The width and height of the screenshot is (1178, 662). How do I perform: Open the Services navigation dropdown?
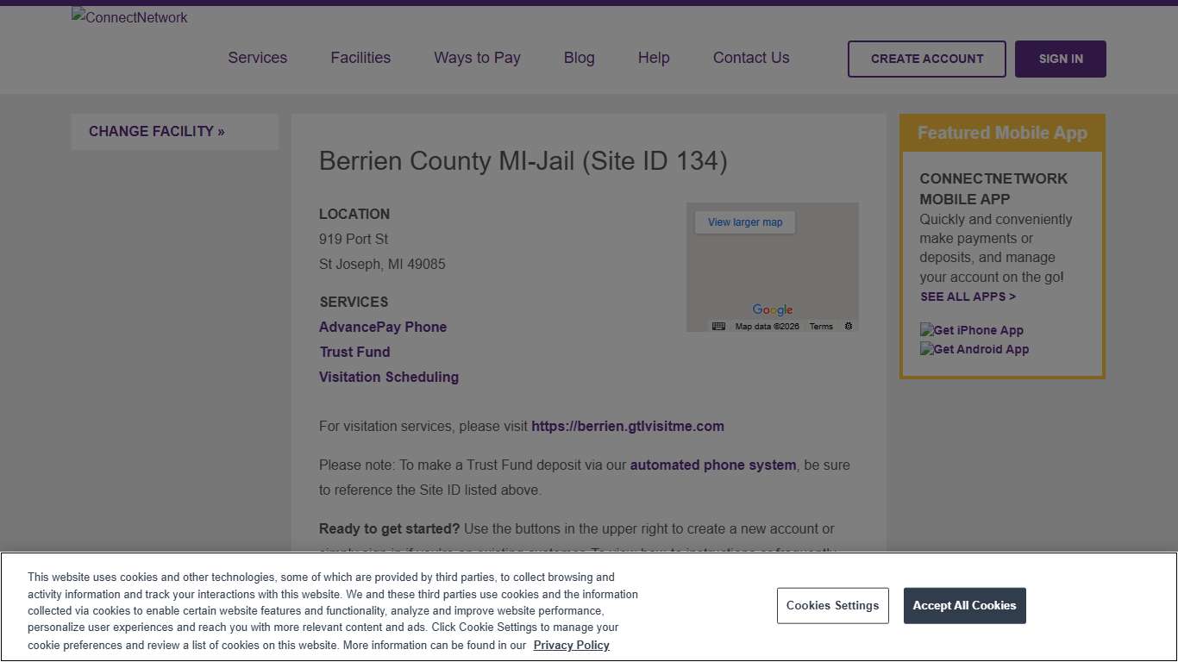257,58
